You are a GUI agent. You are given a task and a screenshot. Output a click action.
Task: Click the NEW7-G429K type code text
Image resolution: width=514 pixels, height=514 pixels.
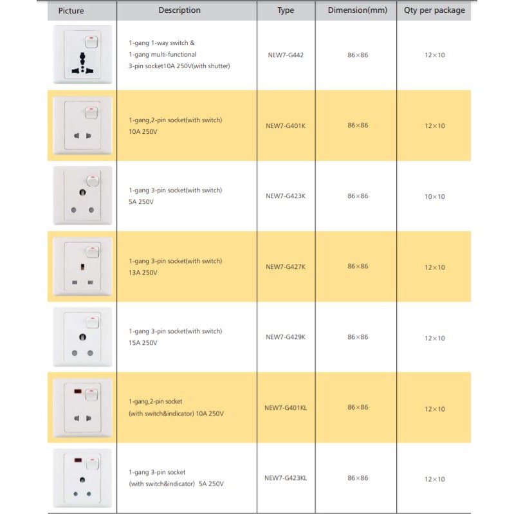[286, 337]
